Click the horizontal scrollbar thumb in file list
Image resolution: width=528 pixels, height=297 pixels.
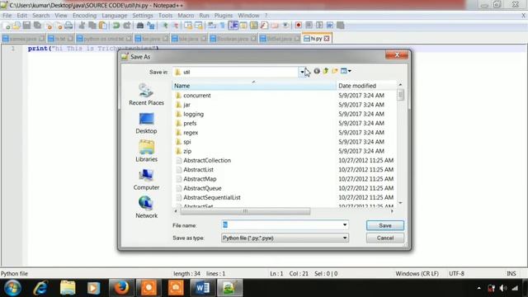[x=245, y=211]
